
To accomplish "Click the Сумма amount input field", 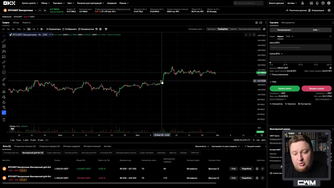I will pyautogui.click(x=301, y=58).
